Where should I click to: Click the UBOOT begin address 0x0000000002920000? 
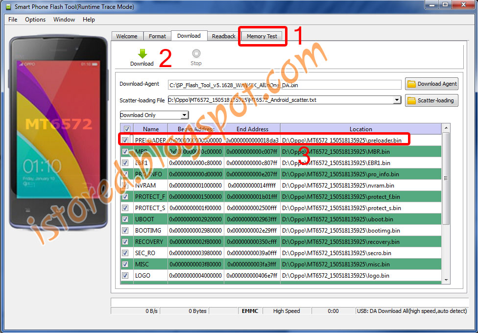coord(196,219)
